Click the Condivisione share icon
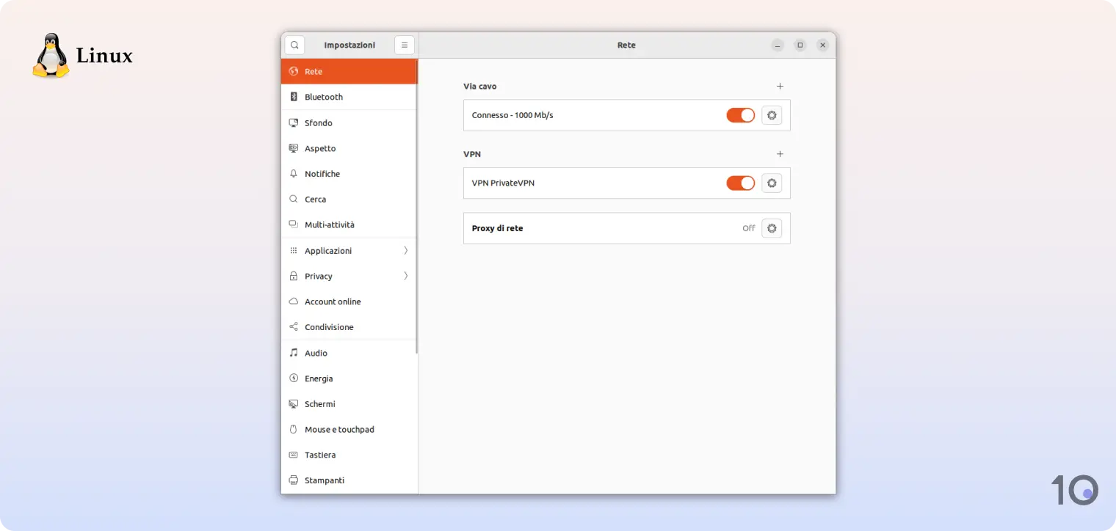The width and height of the screenshot is (1116, 531). point(294,327)
